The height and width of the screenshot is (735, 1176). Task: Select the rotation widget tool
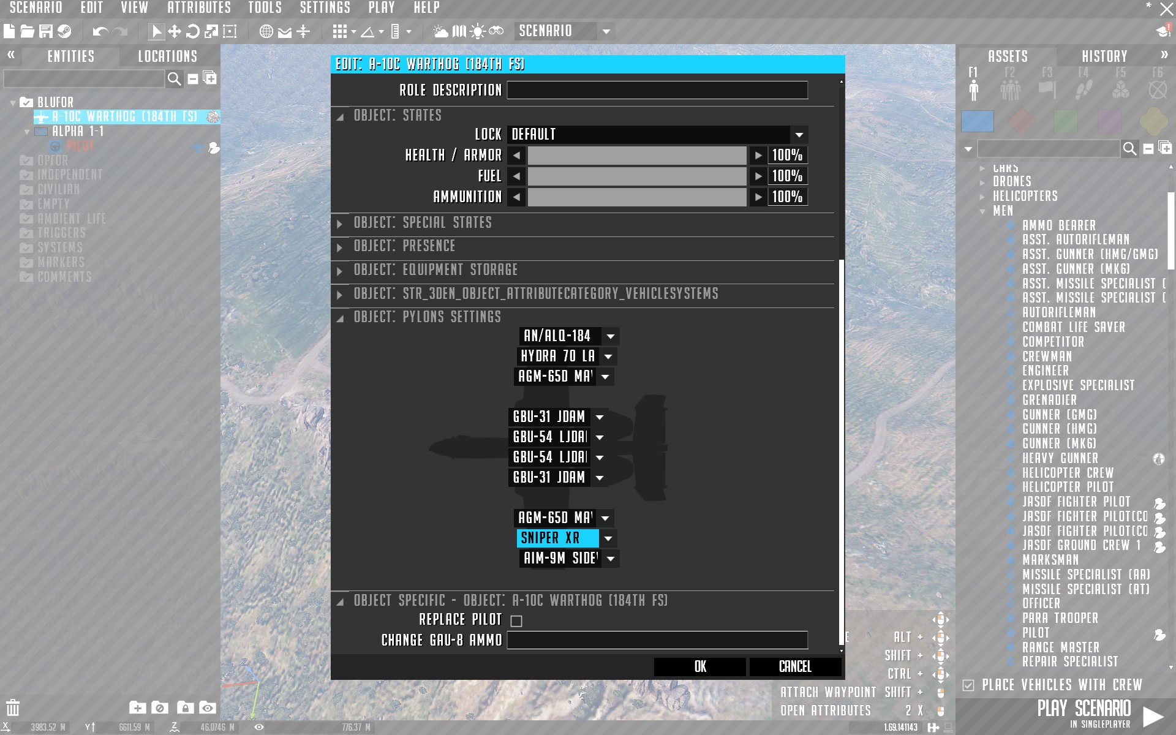(x=193, y=31)
